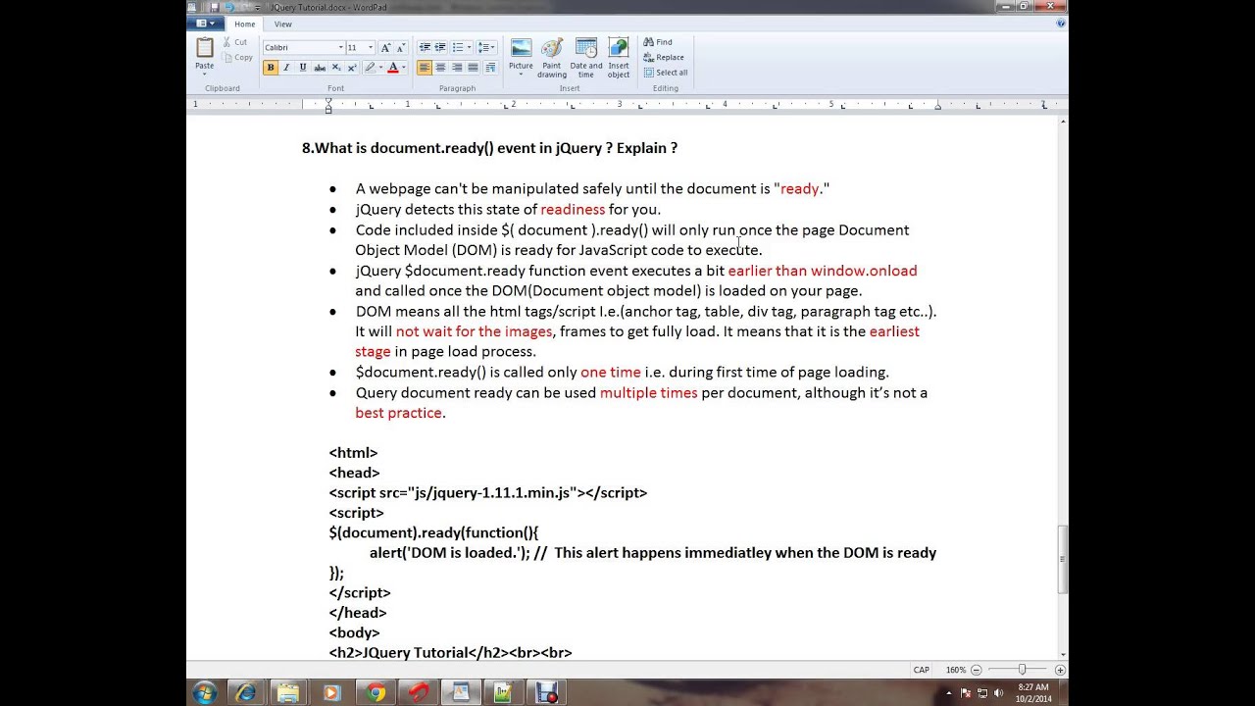Apply the red font color
The height and width of the screenshot is (706, 1255).
coord(392,68)
